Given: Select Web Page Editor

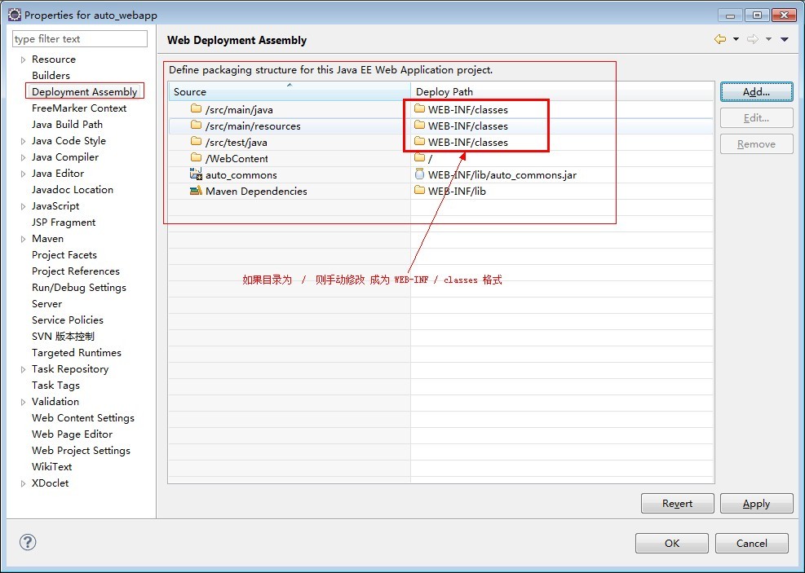Looking at the screenshot, I should [x=72, y=434].
